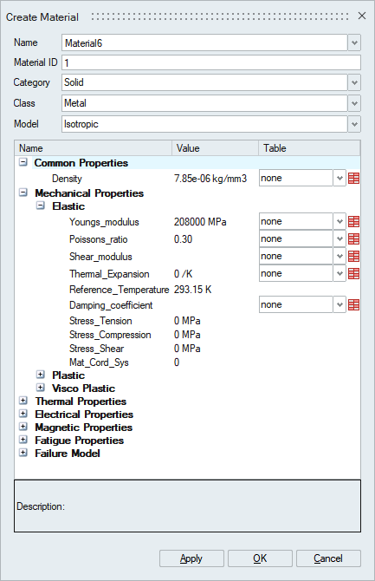Image resolution: width=375 pixels, height=581 pixels.
Task: Collapse the Common Properties group
Action: (23, 162)
